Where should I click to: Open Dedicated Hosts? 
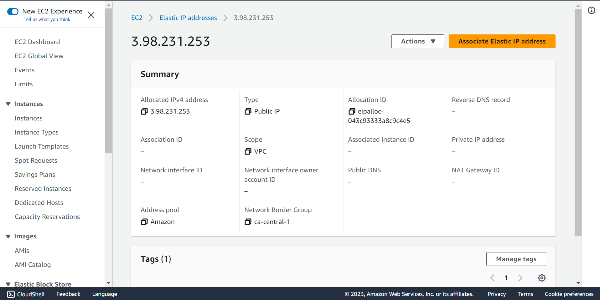(39, 203)
